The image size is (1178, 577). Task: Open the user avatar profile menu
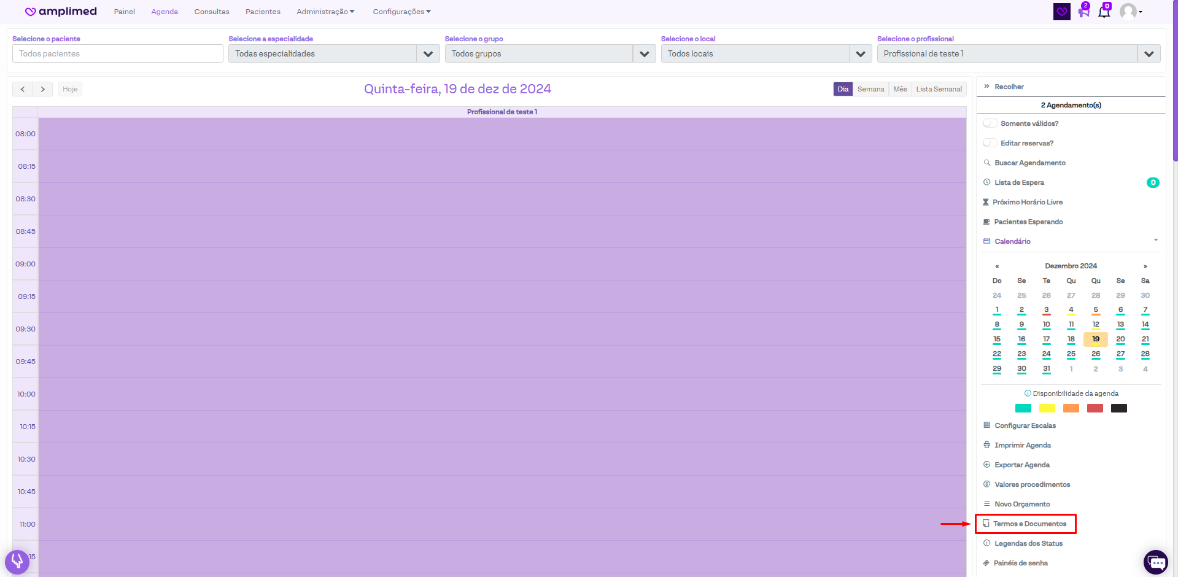[1130, 12]
